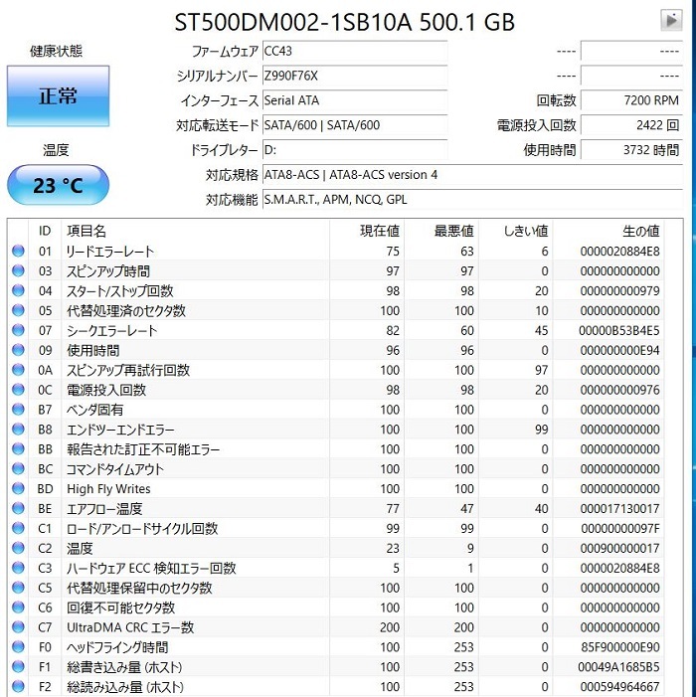Click the status circle for row 07 シークエラーレート
The height and width of the screenshot is (697, 696).
[18, 330]
